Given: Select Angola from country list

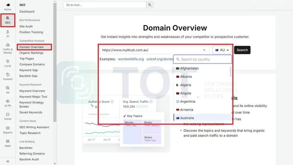Looking at the screenshot, I should (202, 93).
